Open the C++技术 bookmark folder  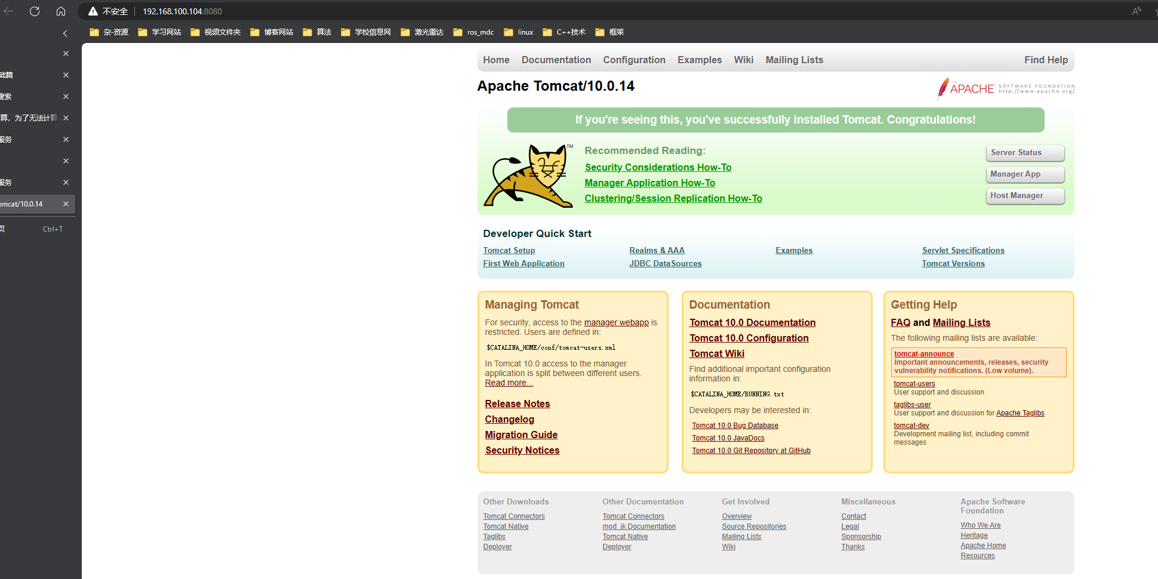pos(564,32)
